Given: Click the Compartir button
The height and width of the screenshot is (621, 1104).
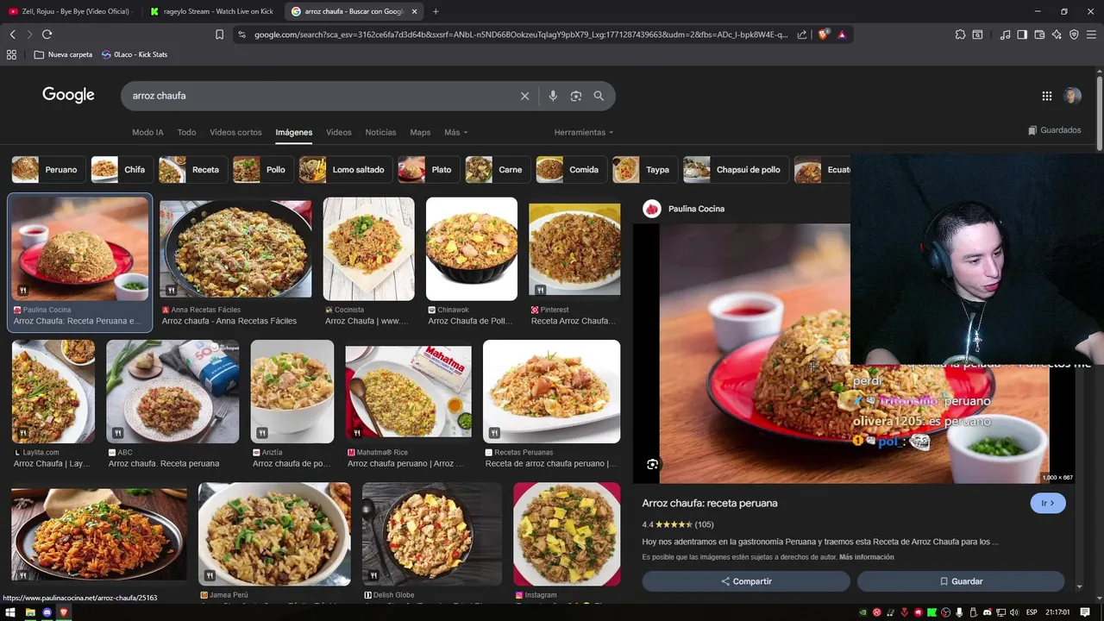Looking at the screenshot, I should point(746,581).
